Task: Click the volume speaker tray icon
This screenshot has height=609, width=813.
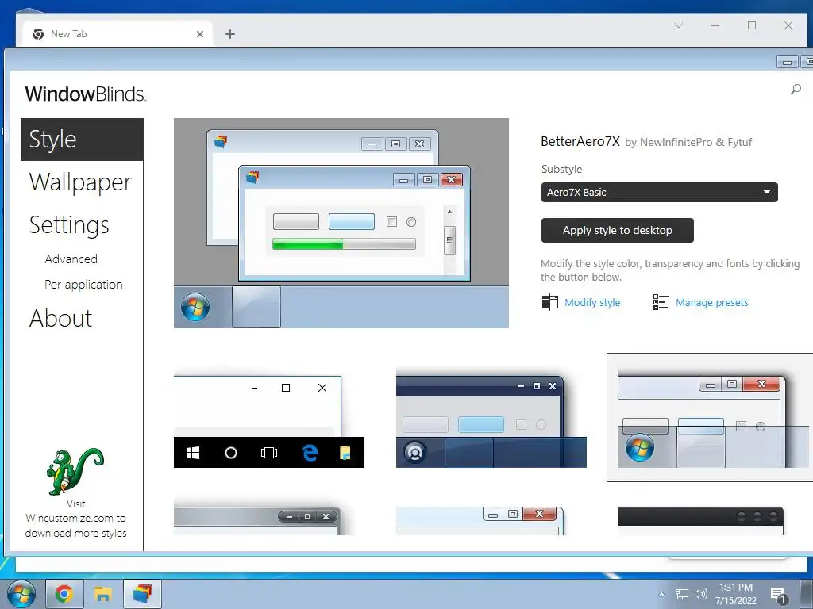Action: point(700,594)
